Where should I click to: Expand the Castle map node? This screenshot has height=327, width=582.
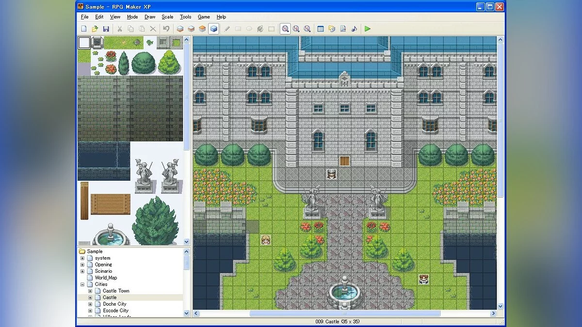90,297
